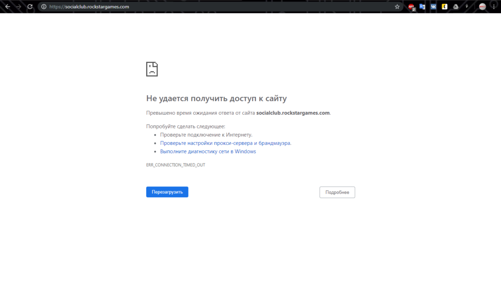Image resolution: width=501 pixels, height=287 pixels.
Task: Open the small gray extension after Google Drive
Action: 467,6
